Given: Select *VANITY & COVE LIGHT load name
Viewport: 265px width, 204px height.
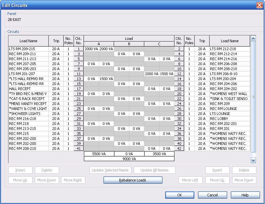Looking at the screenshot, I should pos(29,109).
